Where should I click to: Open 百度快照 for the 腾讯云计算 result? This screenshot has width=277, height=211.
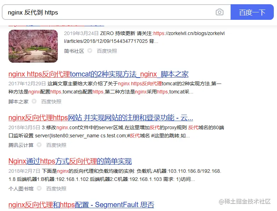tap(56, 145)
